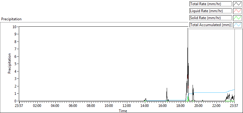
Task: Select the Solid Rate (mm/hr) legend label
Action: tap(210, 18)
